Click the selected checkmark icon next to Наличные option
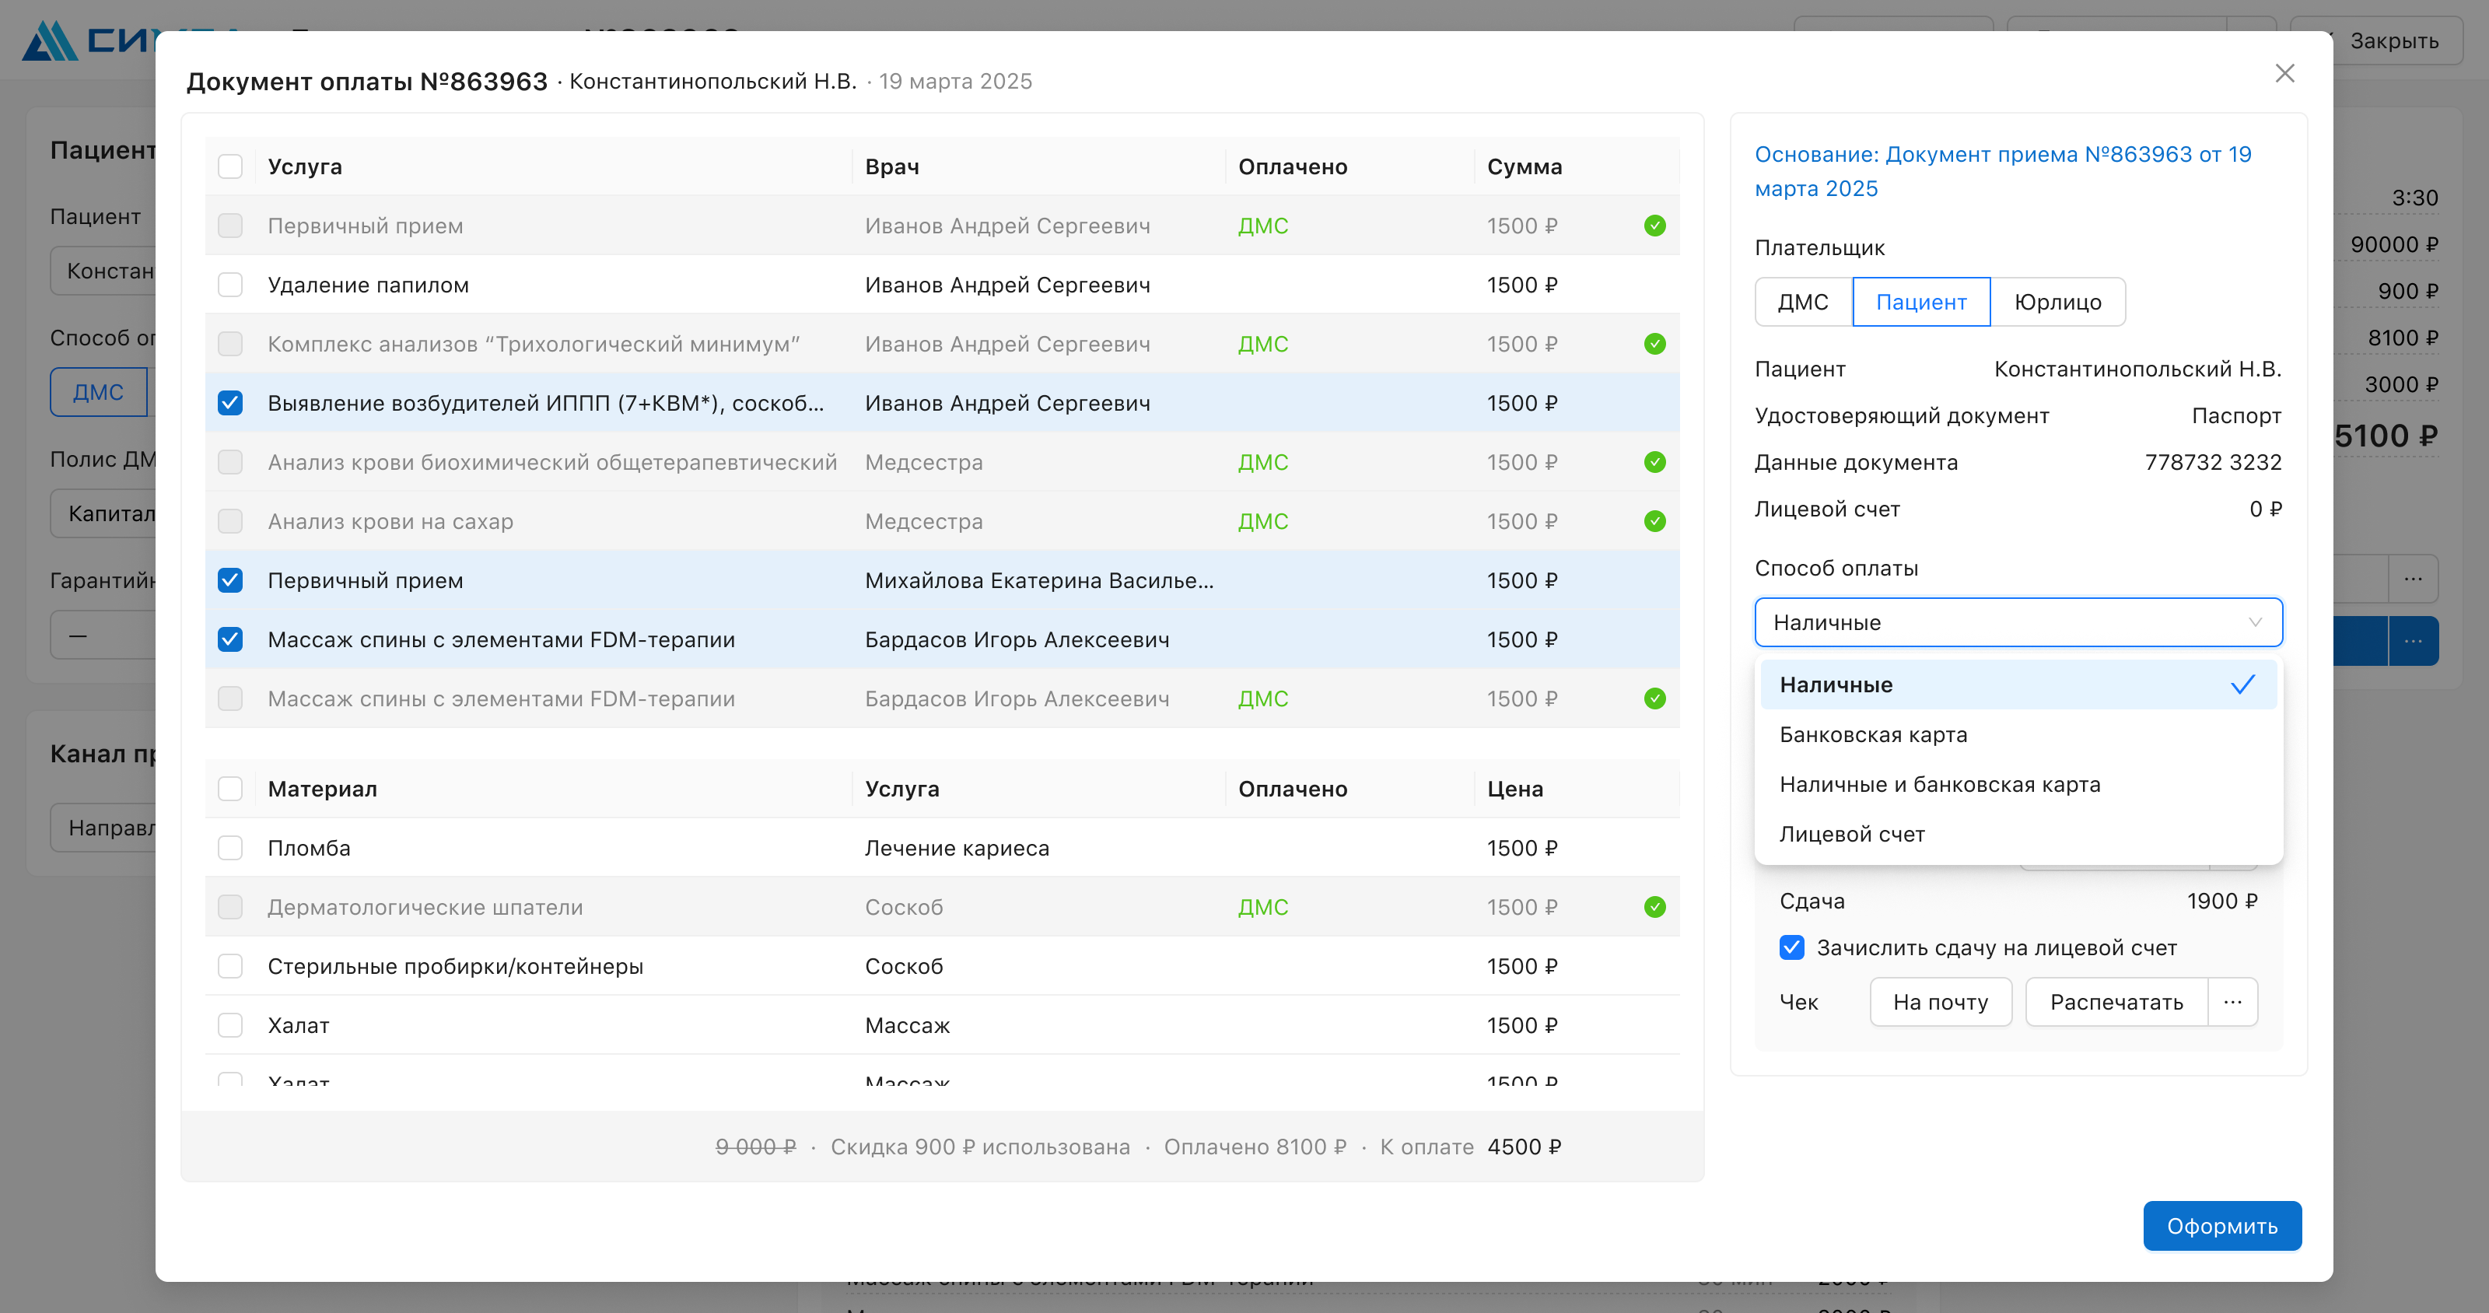 click(x=2242, y=685)
